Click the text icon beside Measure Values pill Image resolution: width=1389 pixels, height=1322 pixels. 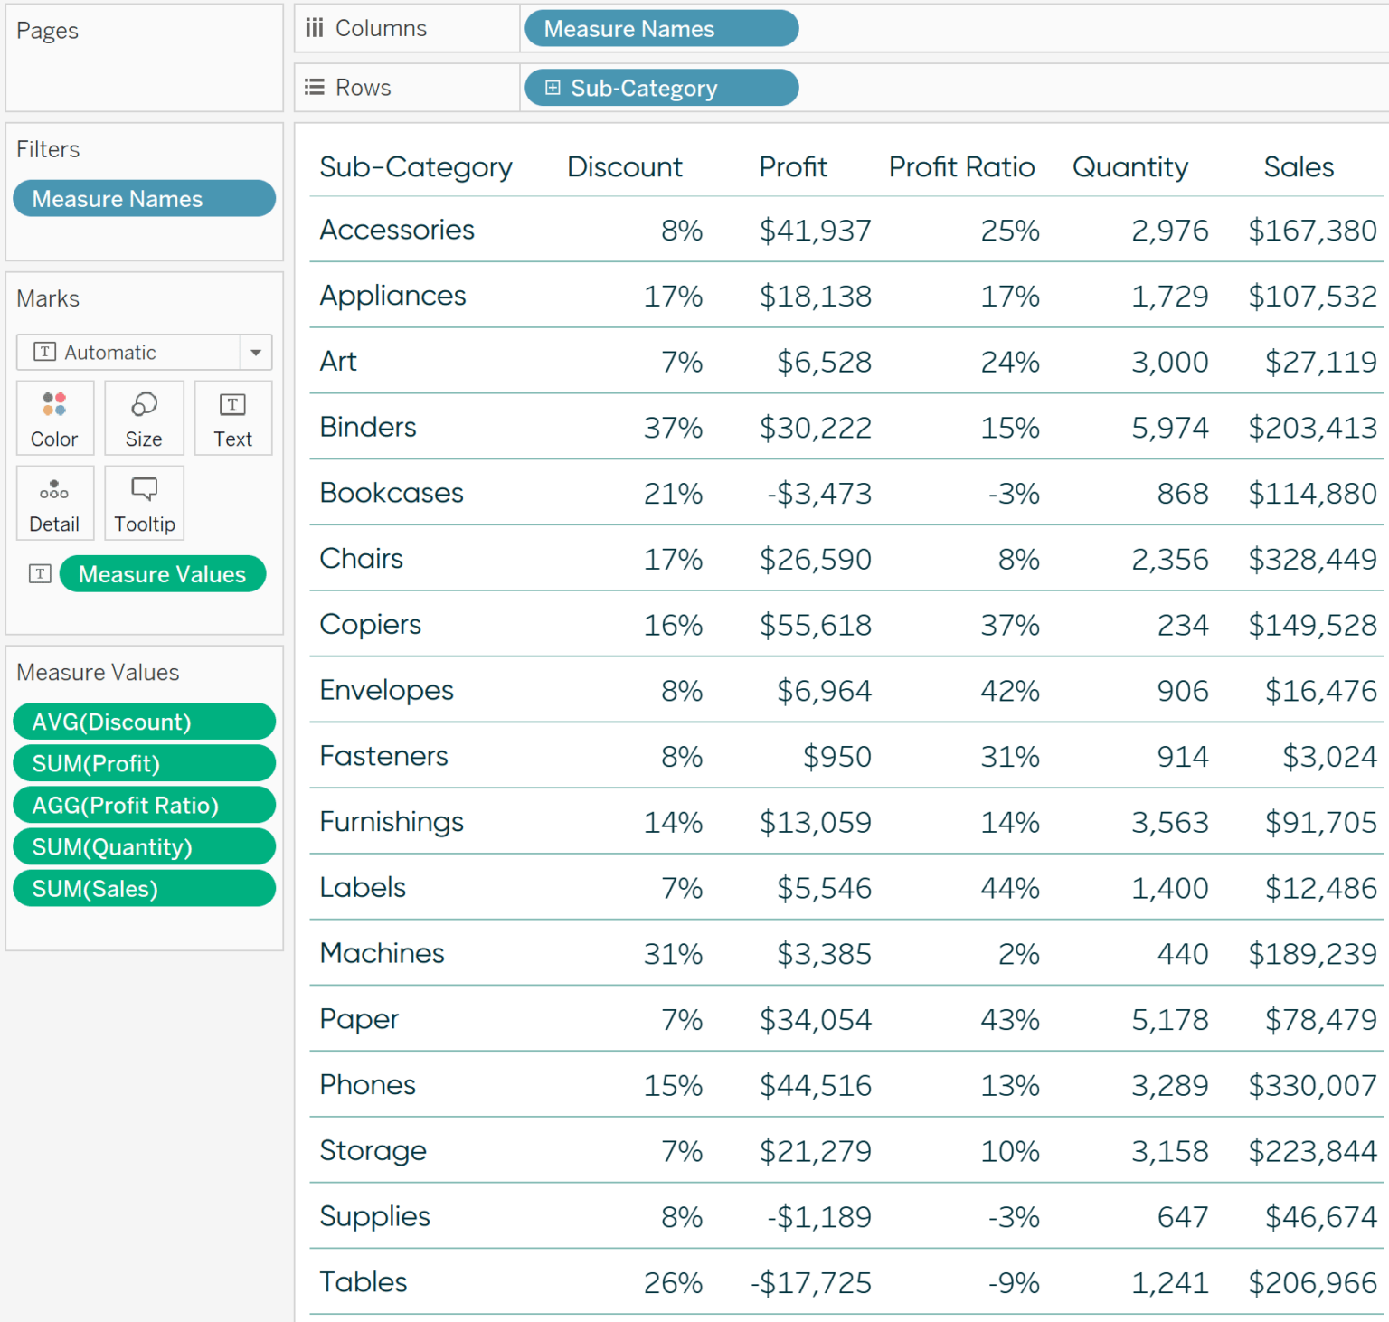[x=40, y=573]
